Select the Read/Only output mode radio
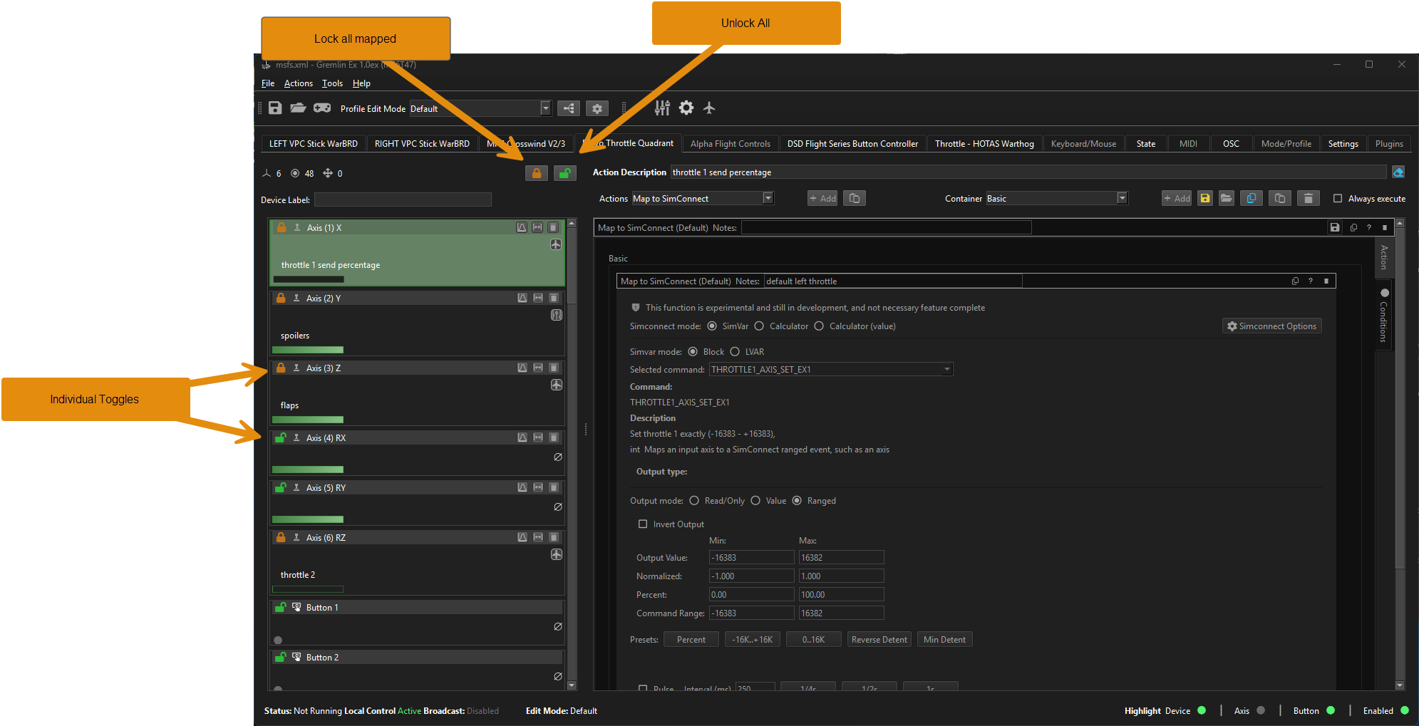This screenshot has height=726, width=1419. pos(694,500)
